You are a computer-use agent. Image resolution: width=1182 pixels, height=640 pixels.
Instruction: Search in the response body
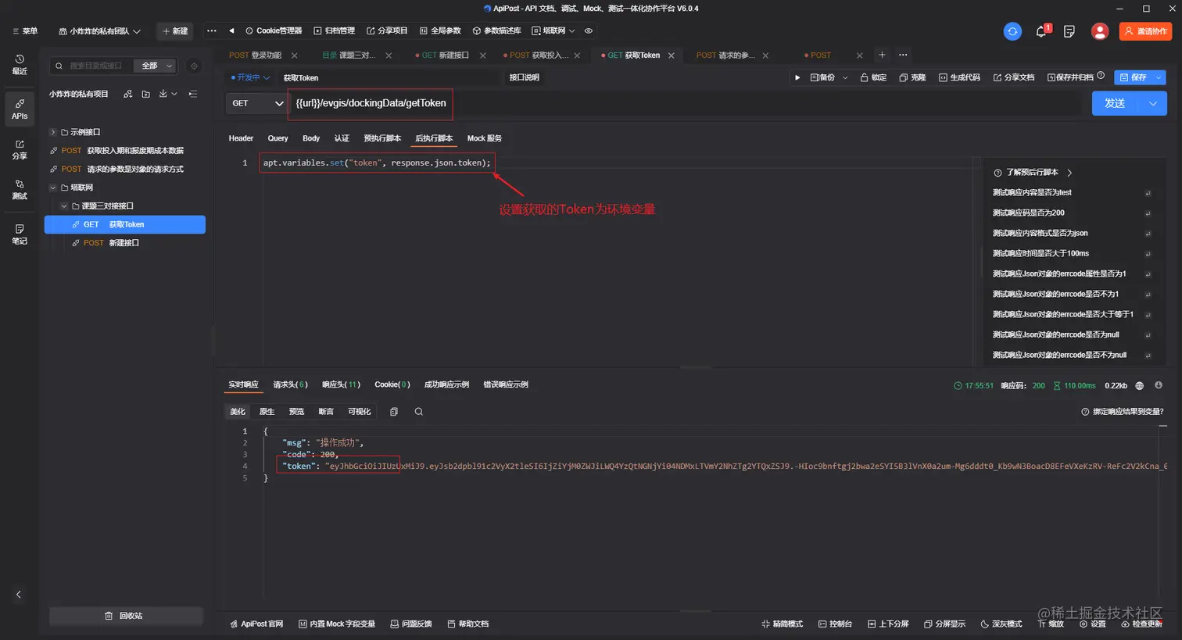419,412
